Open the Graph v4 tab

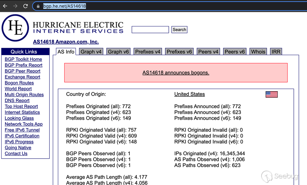coord(91,52)
